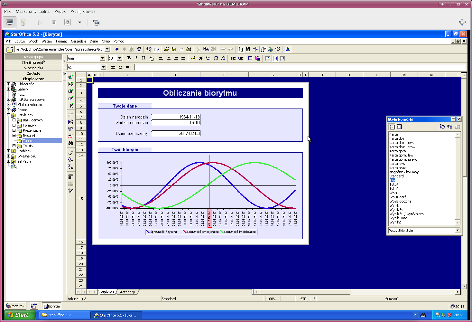The image size is (472, 322).
Task: Click the Find binoculars icon
Action: pyautogui.click(x=71, y=143)
